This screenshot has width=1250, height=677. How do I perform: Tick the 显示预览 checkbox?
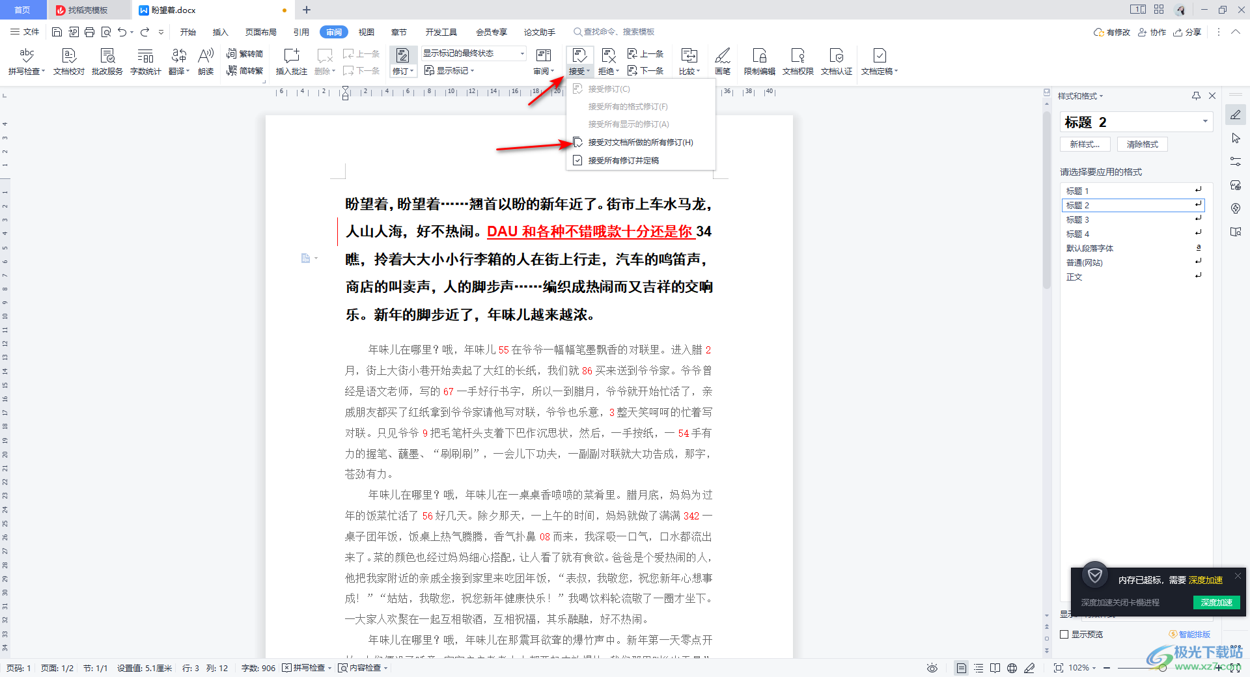click(1064, 634)
